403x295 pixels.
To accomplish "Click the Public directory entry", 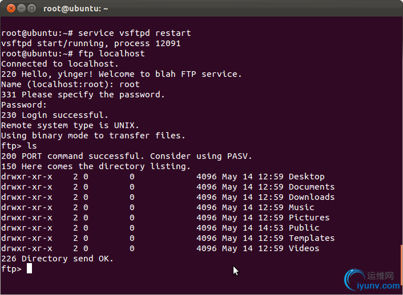I will click(304, 228).
